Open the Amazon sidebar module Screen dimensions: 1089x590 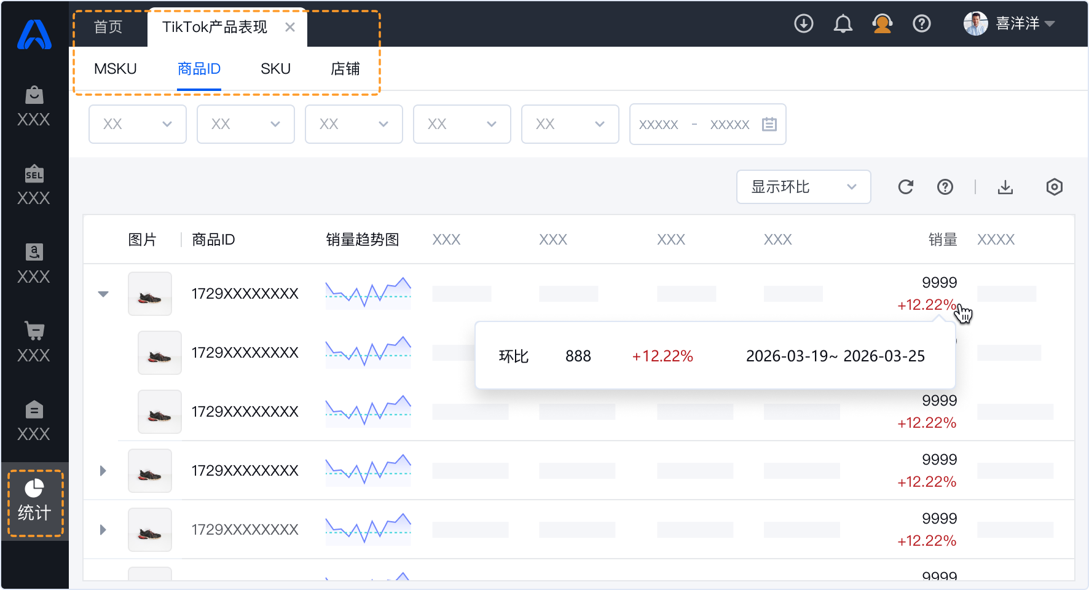[34, 264]
